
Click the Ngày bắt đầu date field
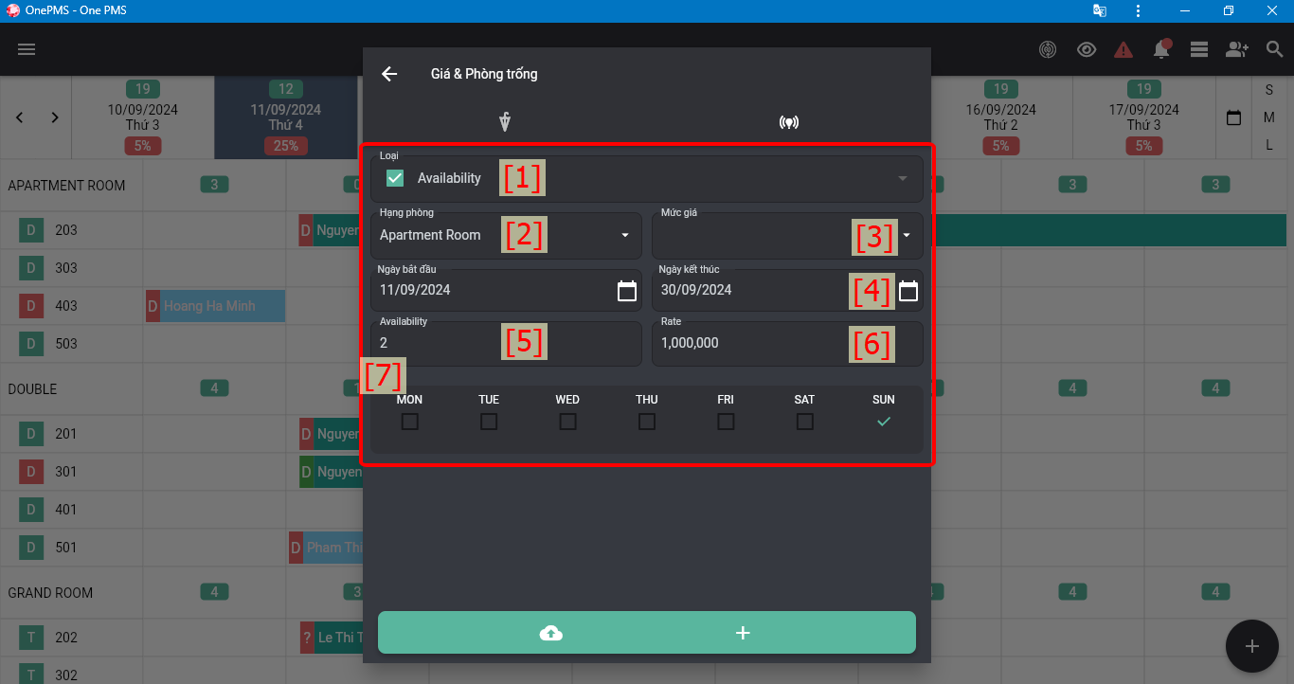pyautogui.click(x=507, y=290)
